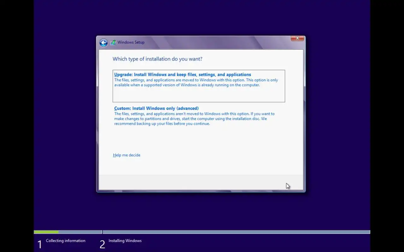Click the Custom option description text

pyautogui.click(x=194, y=119)
